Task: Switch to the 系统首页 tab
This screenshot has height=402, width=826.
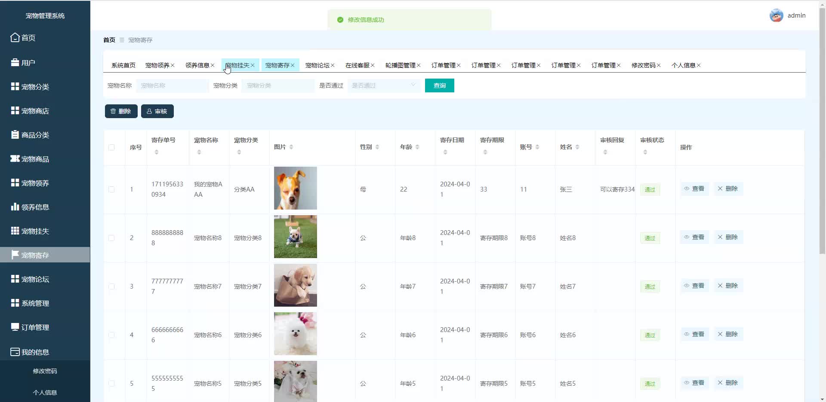Action: (123, 65)
